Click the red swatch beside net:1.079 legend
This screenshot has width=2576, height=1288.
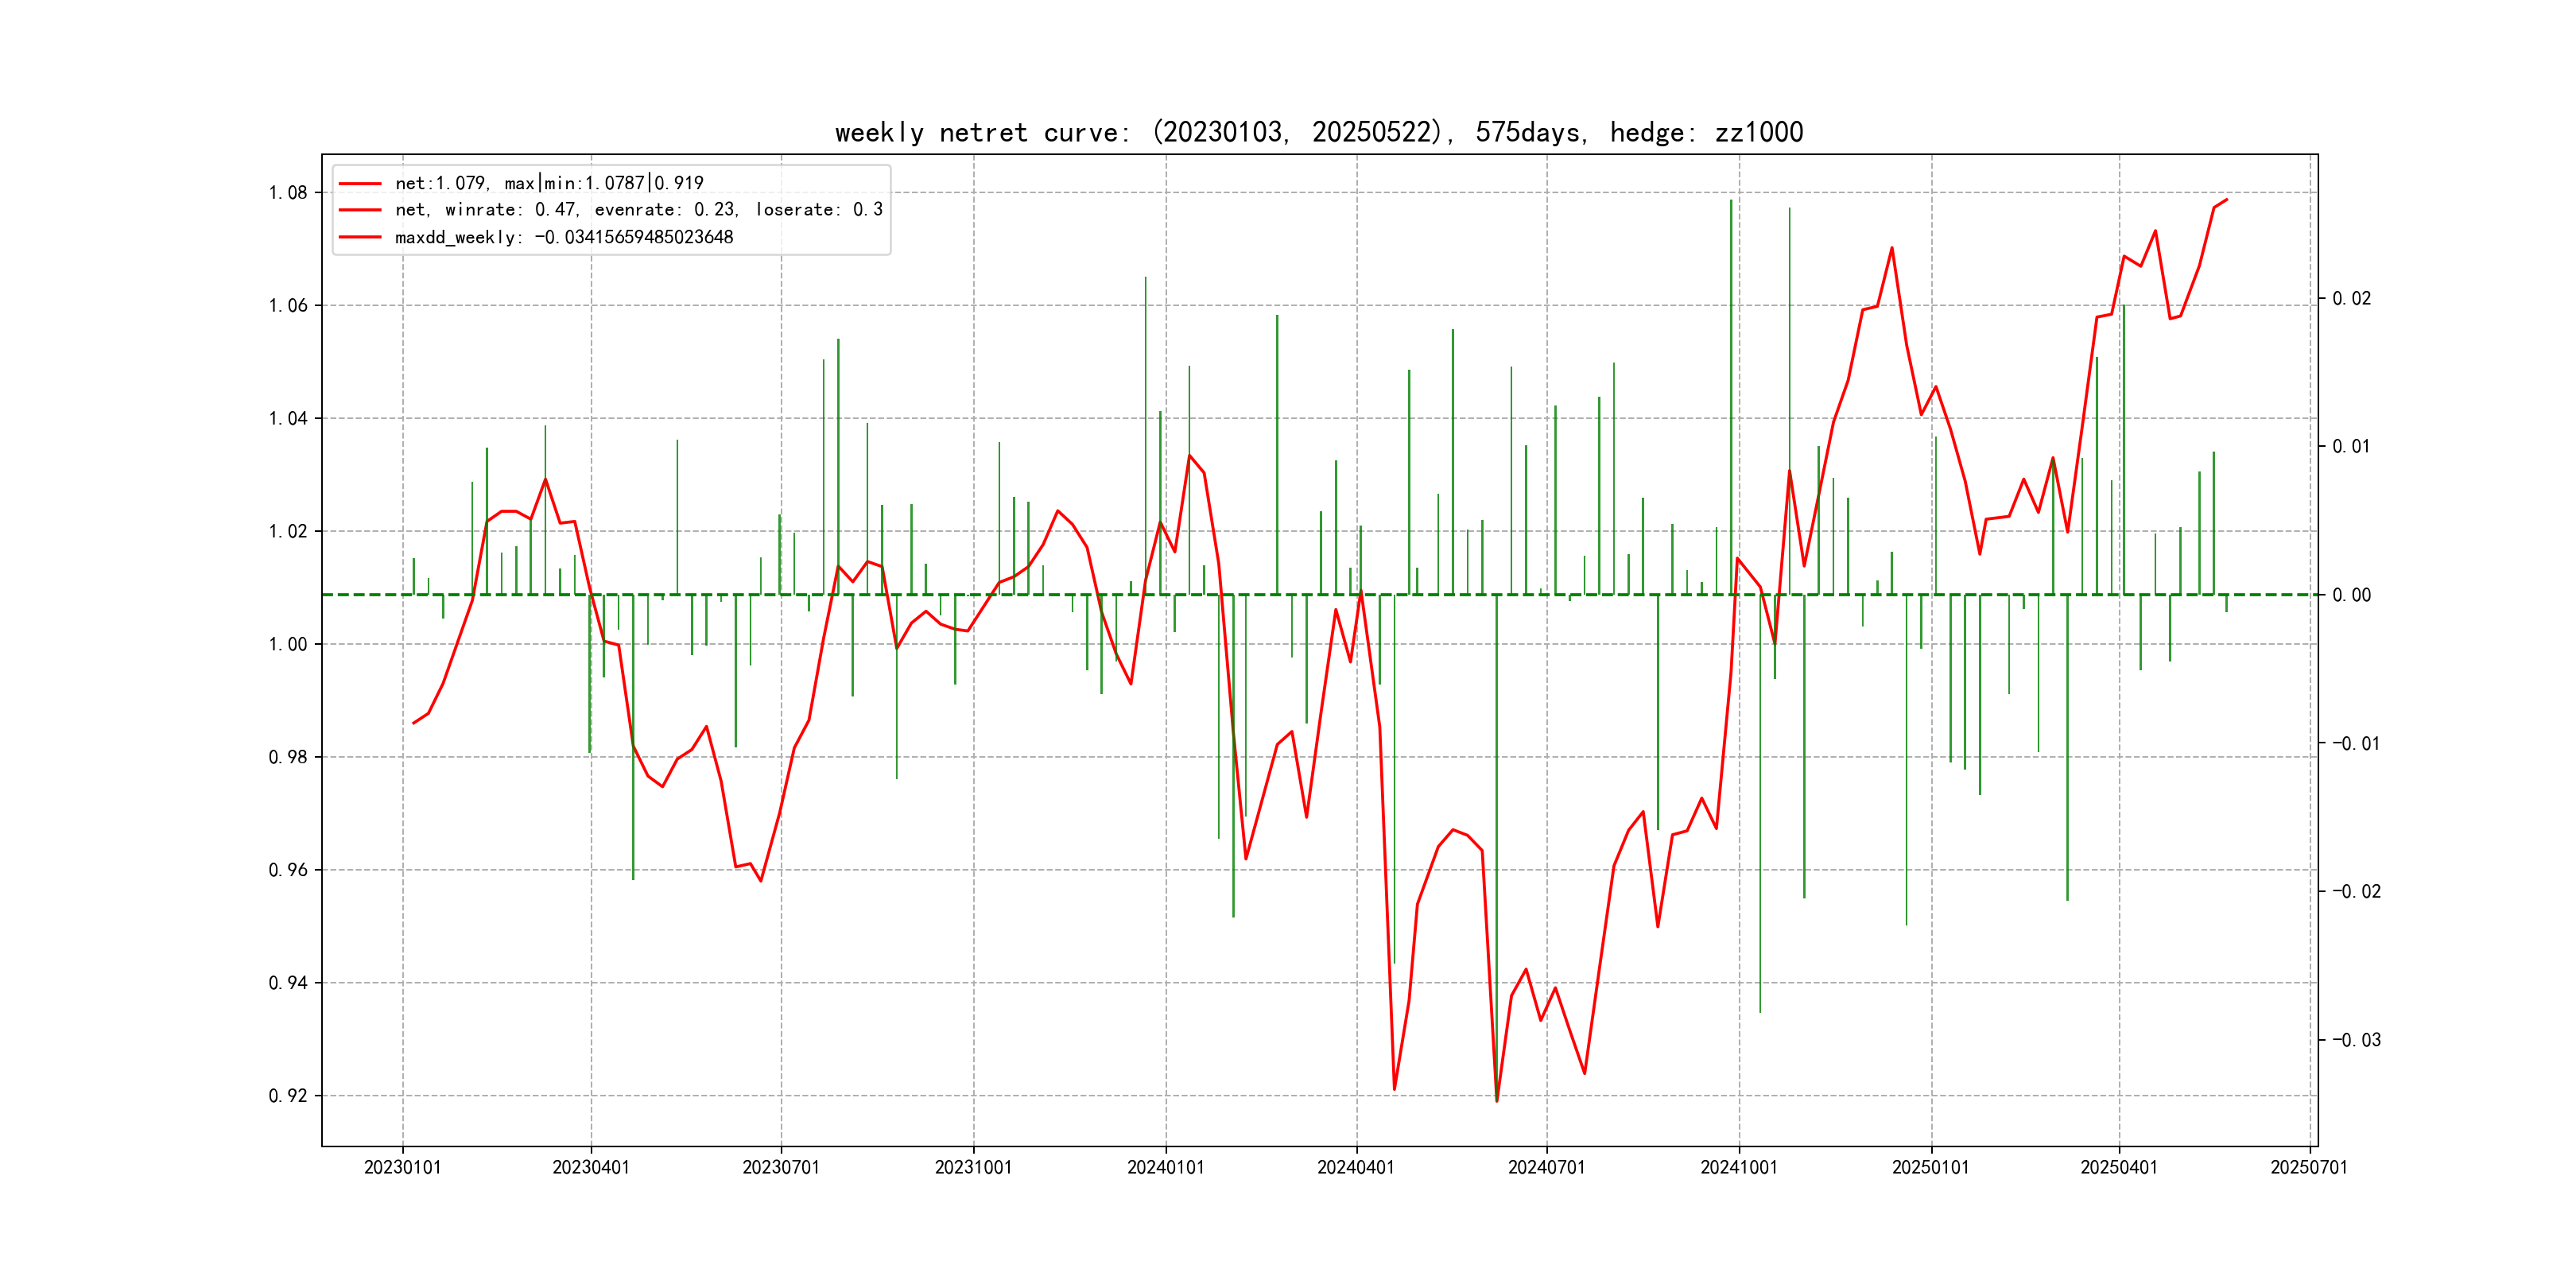pyautogui.click(x=360, y=184)
